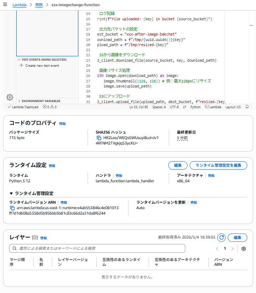Expand the ENVIRONMENT VARIABLES section
The height and width of the screenshot is (293, 256).
[19, 101]
